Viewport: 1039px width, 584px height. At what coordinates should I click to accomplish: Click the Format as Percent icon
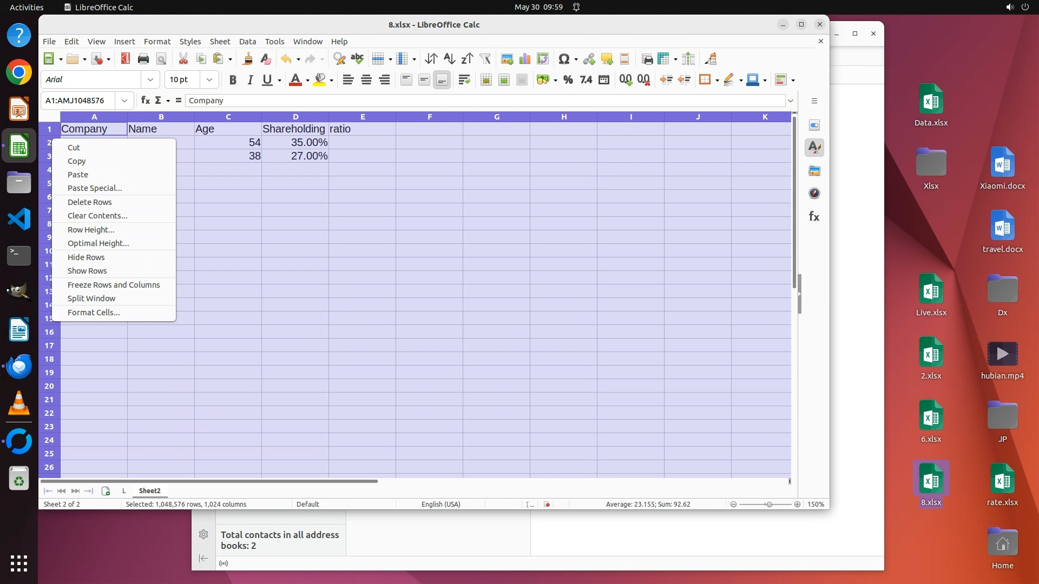click(x=568, y=80)
